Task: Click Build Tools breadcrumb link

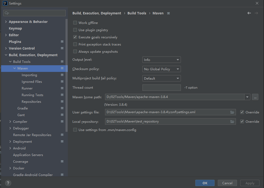Action: pos(137,13)
